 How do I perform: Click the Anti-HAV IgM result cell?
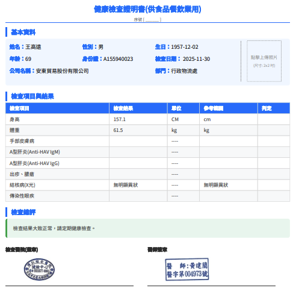click(x=138, y=152)
